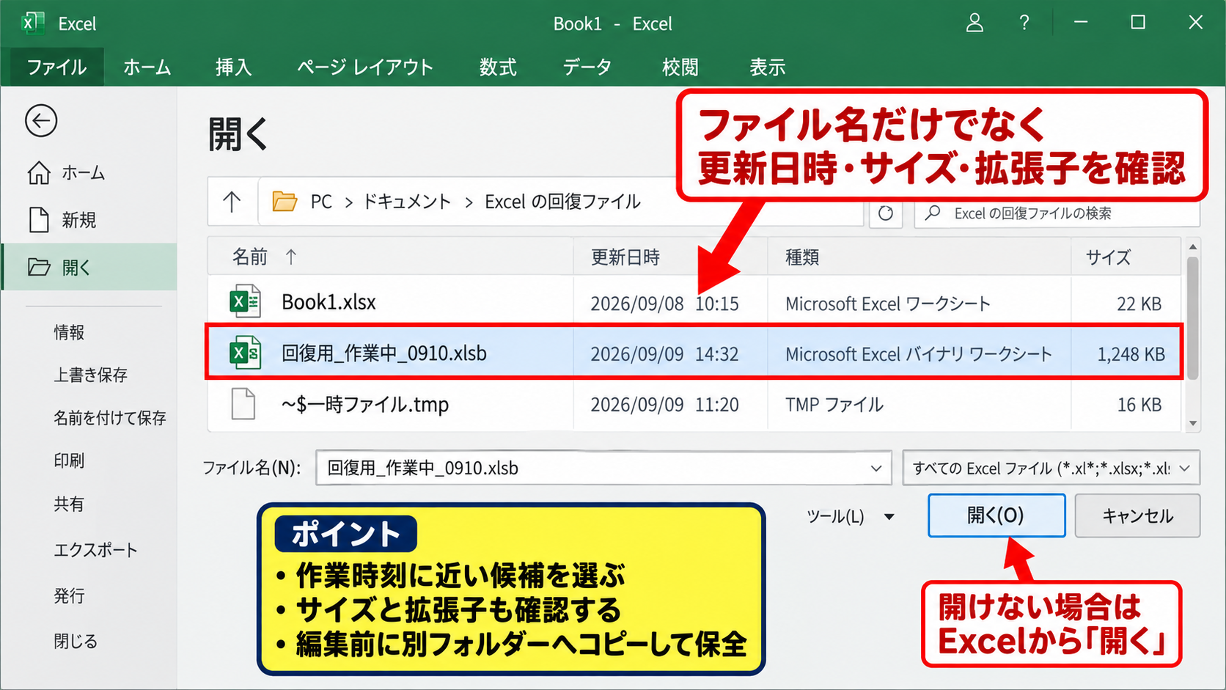Select エクスポート in the sidebar
Image resolution: width=1226 pixels, height=690 pixels.
click(95, 550)
